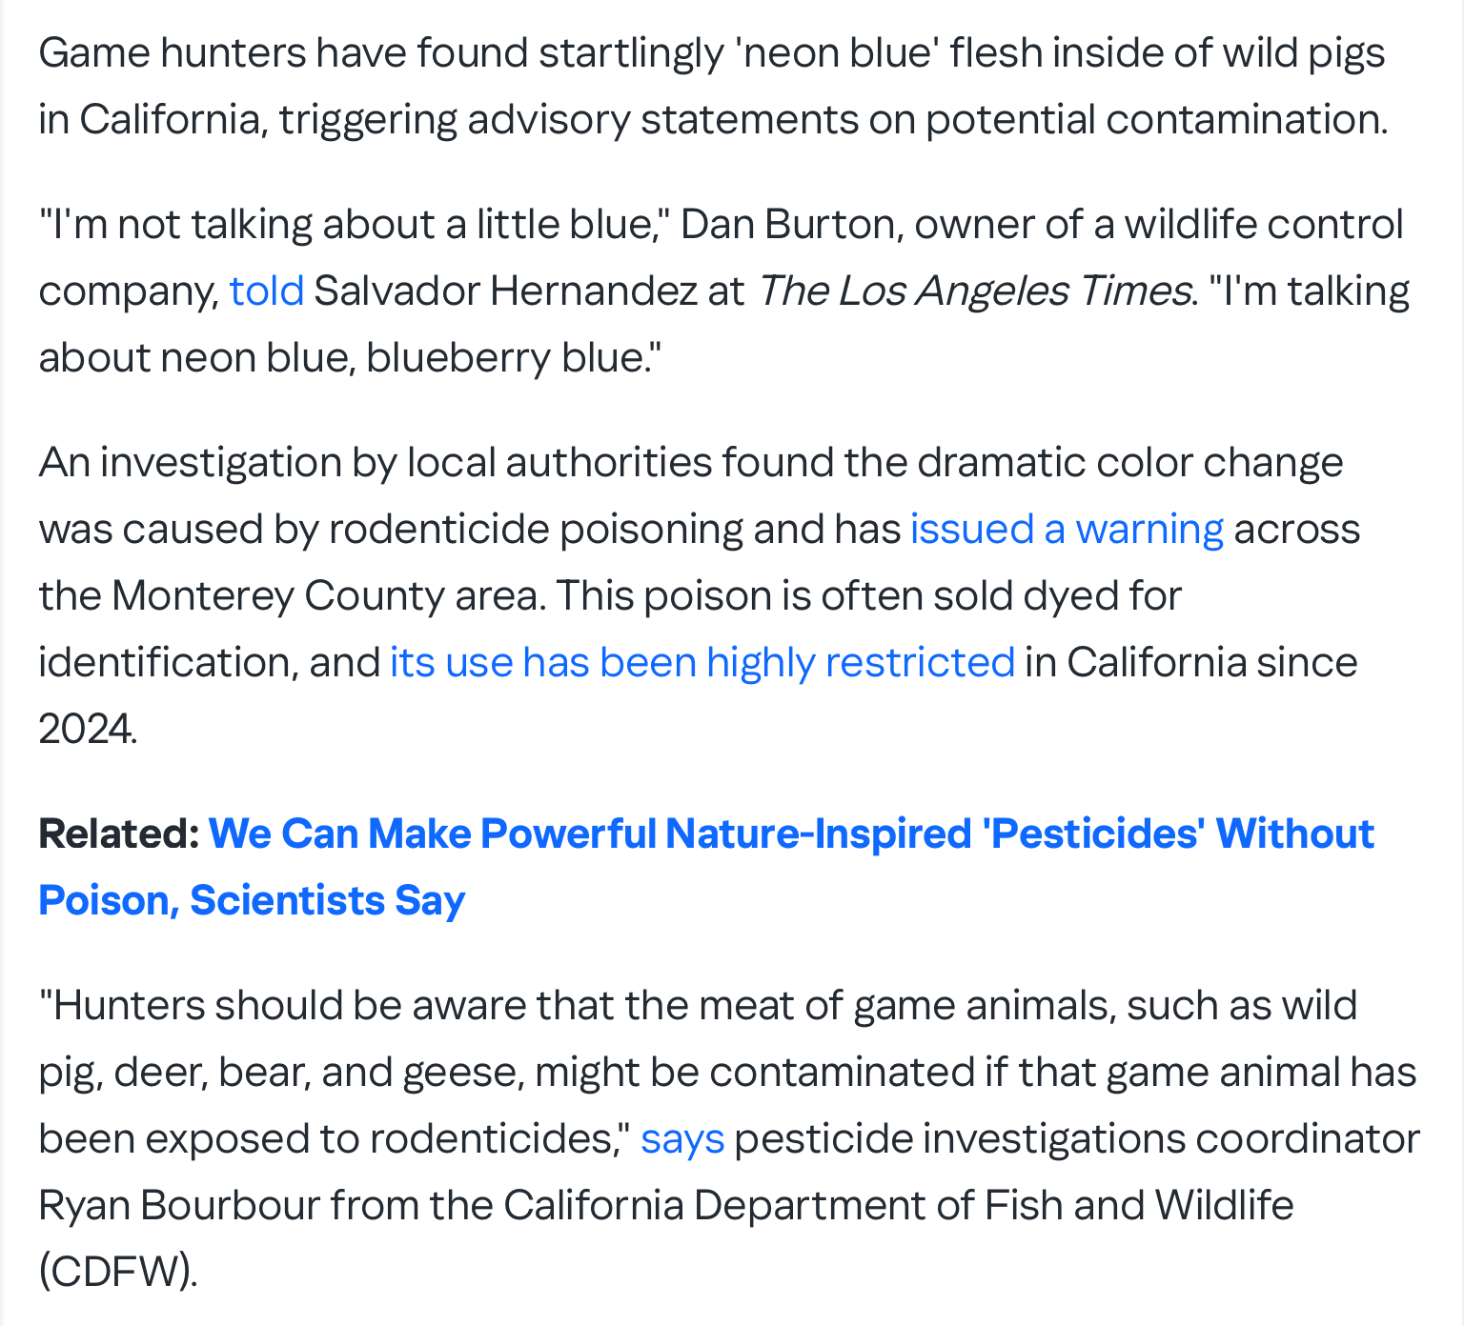This screenshot has width=1464, height=1326.
Task: Click the name "Dan Burton"
Action: [789, 225]
